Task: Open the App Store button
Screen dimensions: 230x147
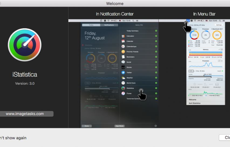Action: click(x=119, y=126)
